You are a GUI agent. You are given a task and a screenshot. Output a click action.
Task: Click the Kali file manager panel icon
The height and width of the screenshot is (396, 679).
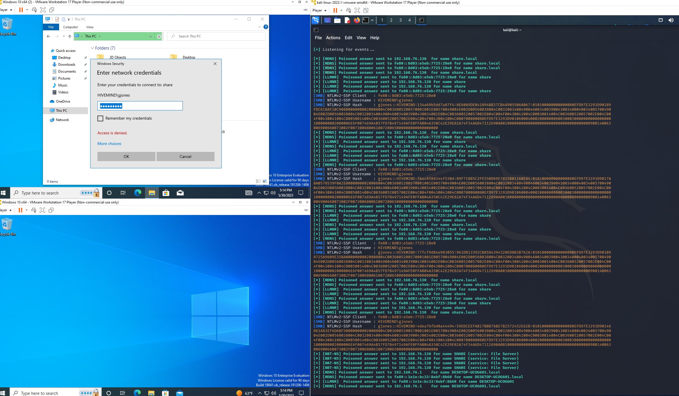point(337,20)
